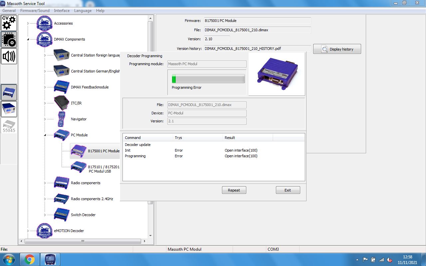This screenshot has width=426, height=266.
Task: Open the CV programming gear icon
Action: pyautogui.click(x=9, y=23)
